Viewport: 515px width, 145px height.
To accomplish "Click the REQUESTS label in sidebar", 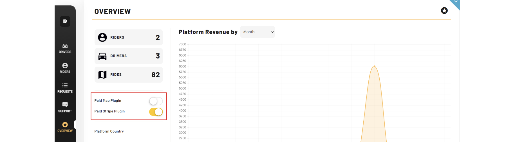I will click(x=65, y=92).
